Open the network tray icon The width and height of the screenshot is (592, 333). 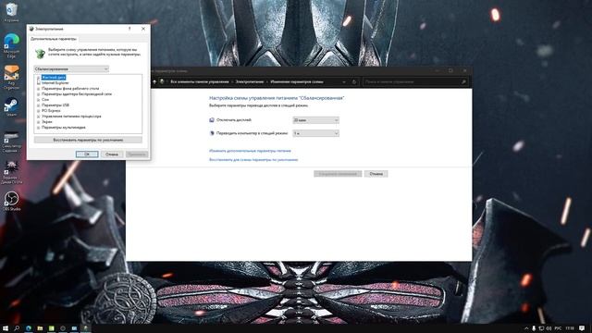pos(541,328)
